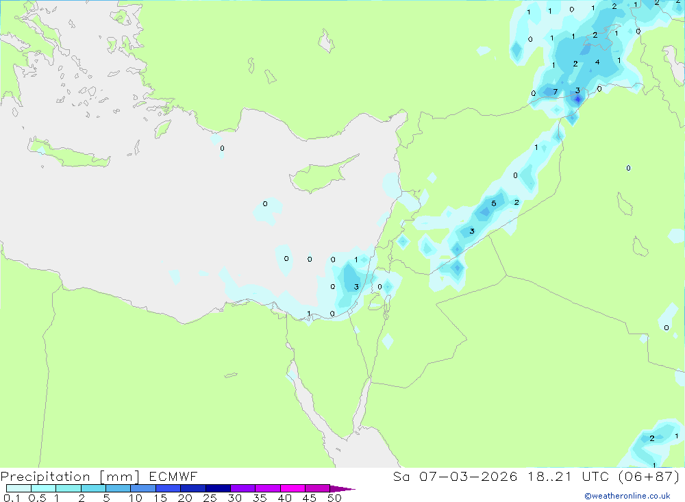Click the 15–20 mm legend color swatch

169,488
